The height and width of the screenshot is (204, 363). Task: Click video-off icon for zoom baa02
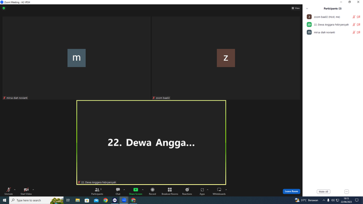358,17
